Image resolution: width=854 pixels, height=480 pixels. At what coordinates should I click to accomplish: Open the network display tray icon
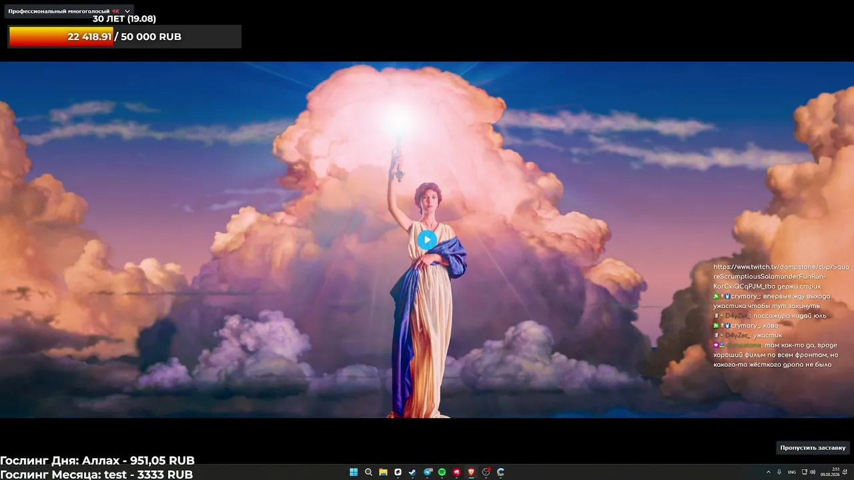click(x=804, y=472)
